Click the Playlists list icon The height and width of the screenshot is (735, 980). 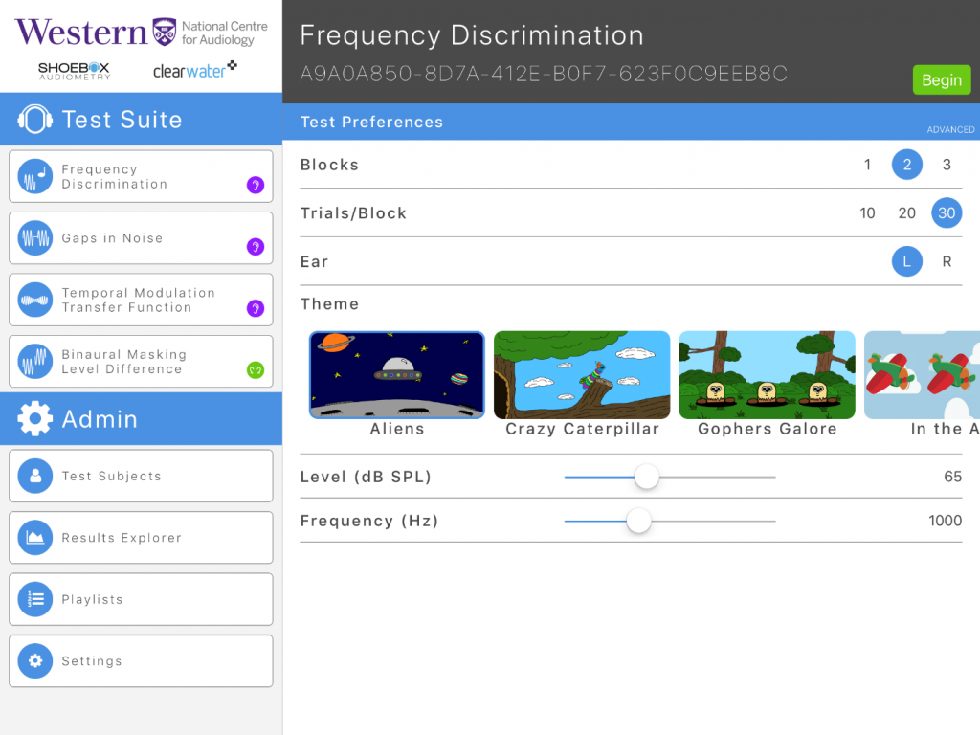[x=35, y=599]
